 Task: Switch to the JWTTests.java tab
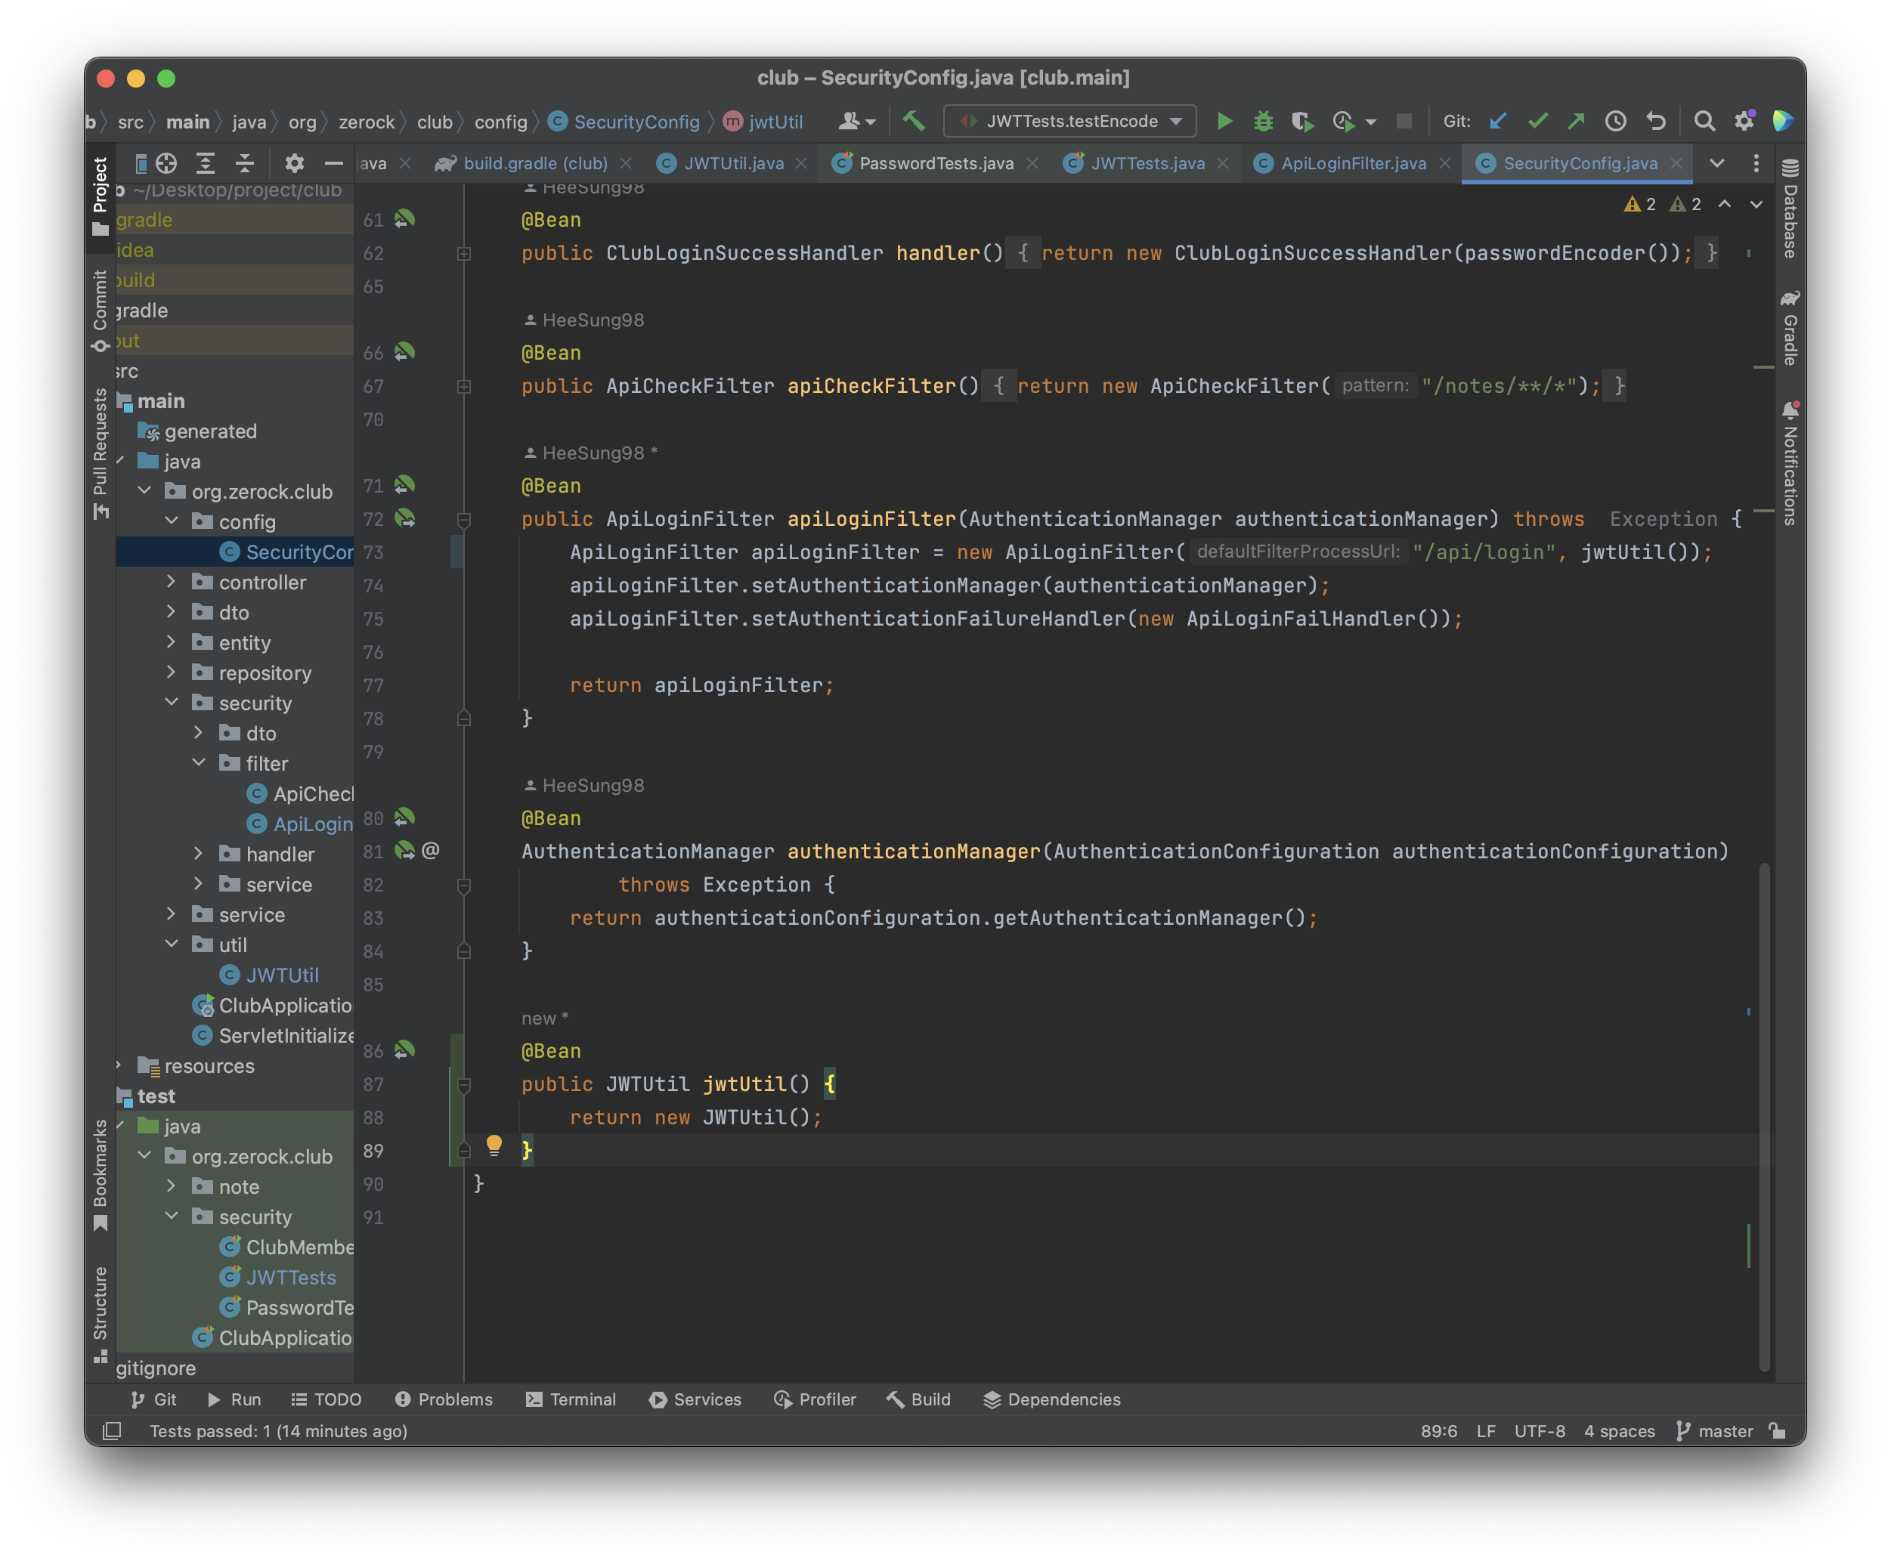pyautogui.click(x=1147, y=163)
